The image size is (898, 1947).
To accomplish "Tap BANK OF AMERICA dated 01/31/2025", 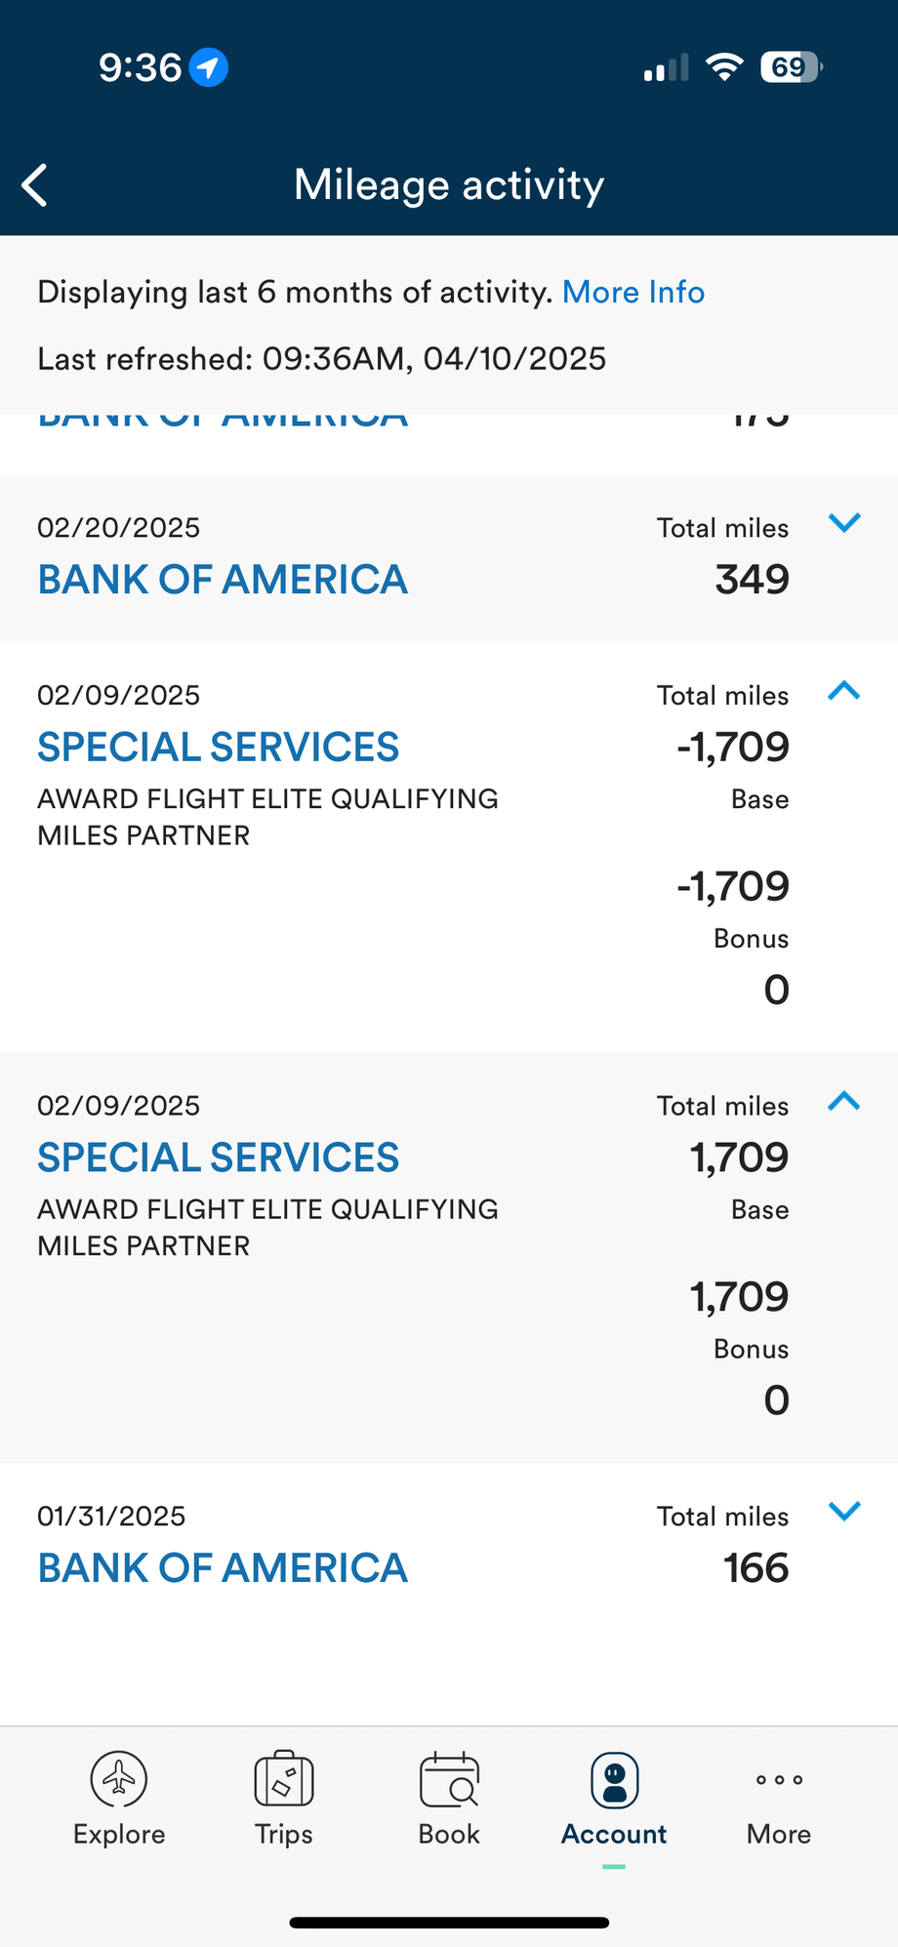I will pyautogui.click(x=223, y=1568).
